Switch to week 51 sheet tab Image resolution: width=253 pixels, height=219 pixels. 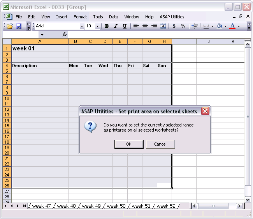point(141,206)
